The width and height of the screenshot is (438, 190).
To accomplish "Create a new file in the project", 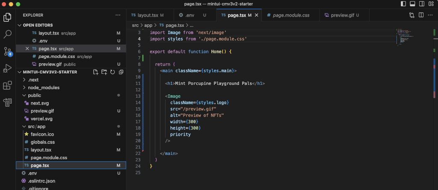I will 95,72.
